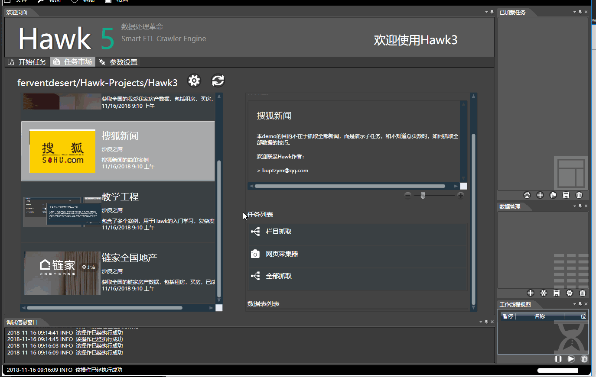Screen dimensions: 596x377
Task: Select 搜狐新闻 project card title
Action: [x=120, y=136]
